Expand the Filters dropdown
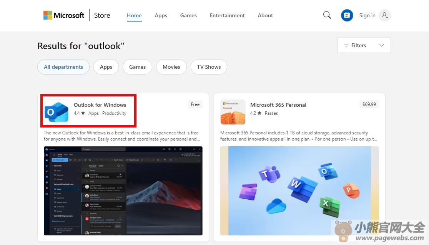The width and height of the screenshot is (429, 245). [x=364, y=45]
